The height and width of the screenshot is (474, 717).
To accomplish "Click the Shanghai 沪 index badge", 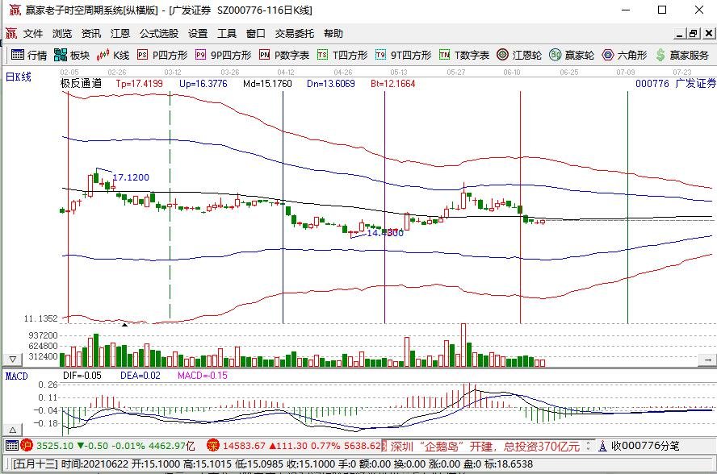I will coord(26,445).
